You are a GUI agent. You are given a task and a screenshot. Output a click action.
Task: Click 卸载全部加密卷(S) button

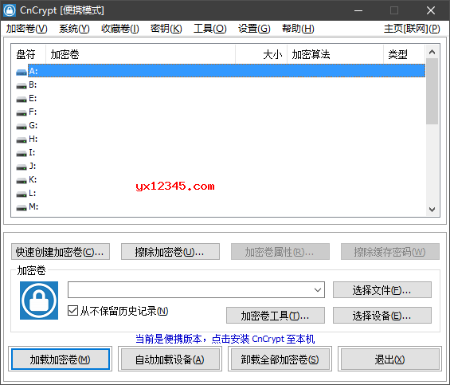[280, 359]
